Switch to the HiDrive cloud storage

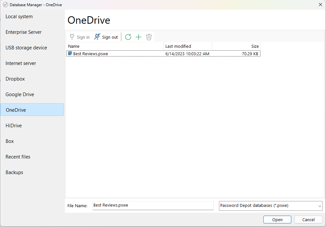[x=13, y=125]
